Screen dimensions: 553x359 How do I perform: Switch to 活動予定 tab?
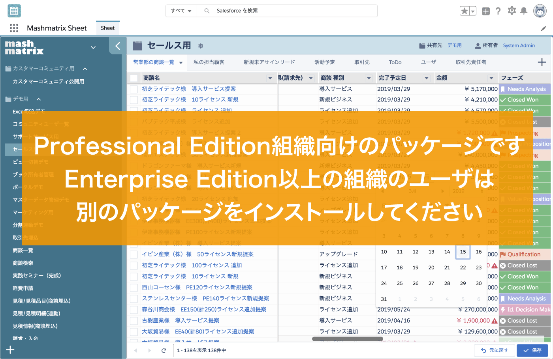click(325, 62)
